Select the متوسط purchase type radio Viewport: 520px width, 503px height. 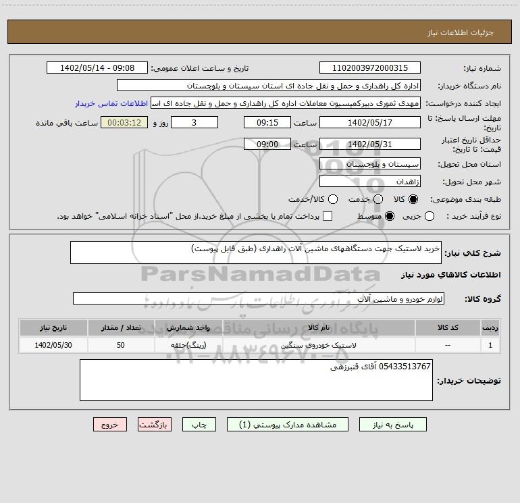pyautogui.click(x=390, y=217)
